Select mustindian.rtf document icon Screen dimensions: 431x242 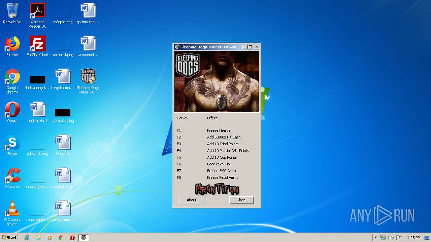coord(63,178)
